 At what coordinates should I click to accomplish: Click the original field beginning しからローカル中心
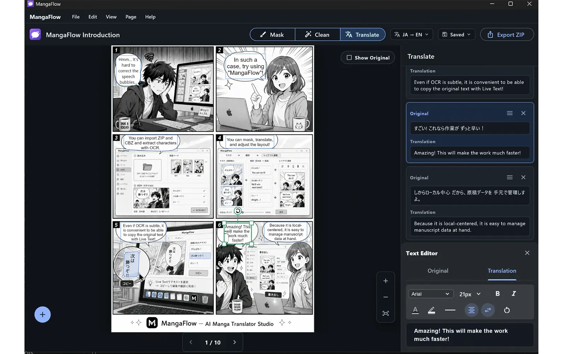[470, 195]
